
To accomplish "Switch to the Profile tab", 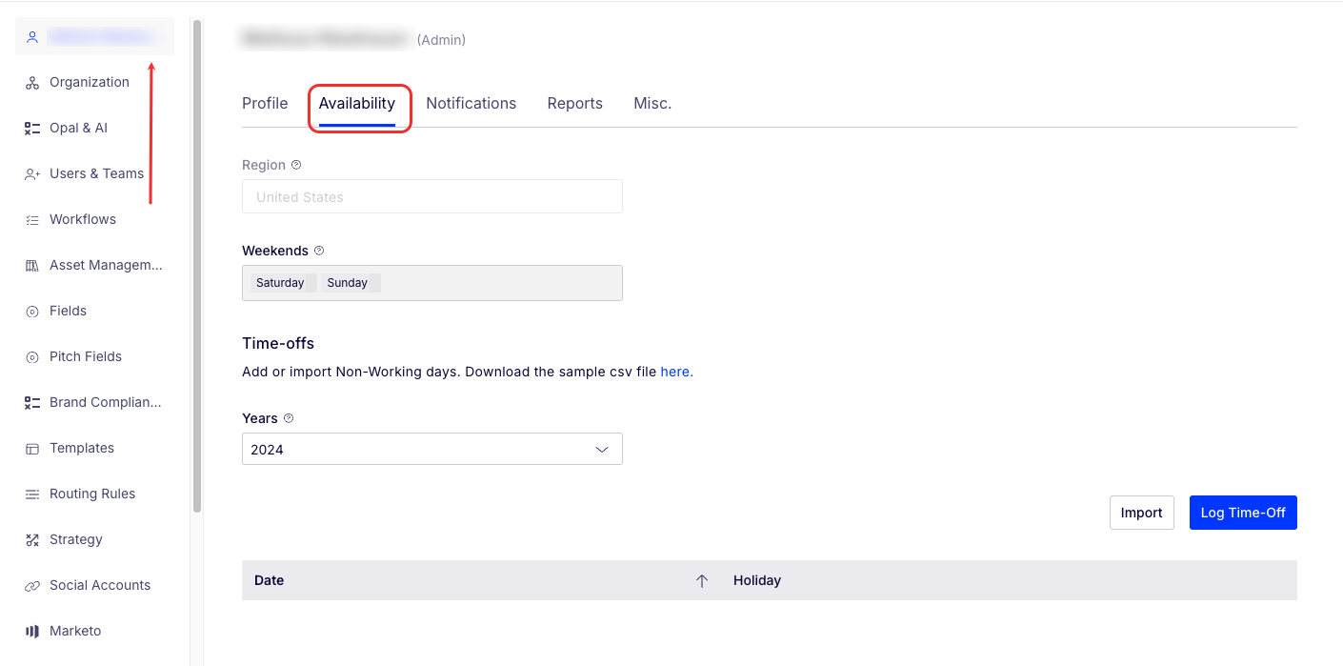I will click(x=265, y=104).
